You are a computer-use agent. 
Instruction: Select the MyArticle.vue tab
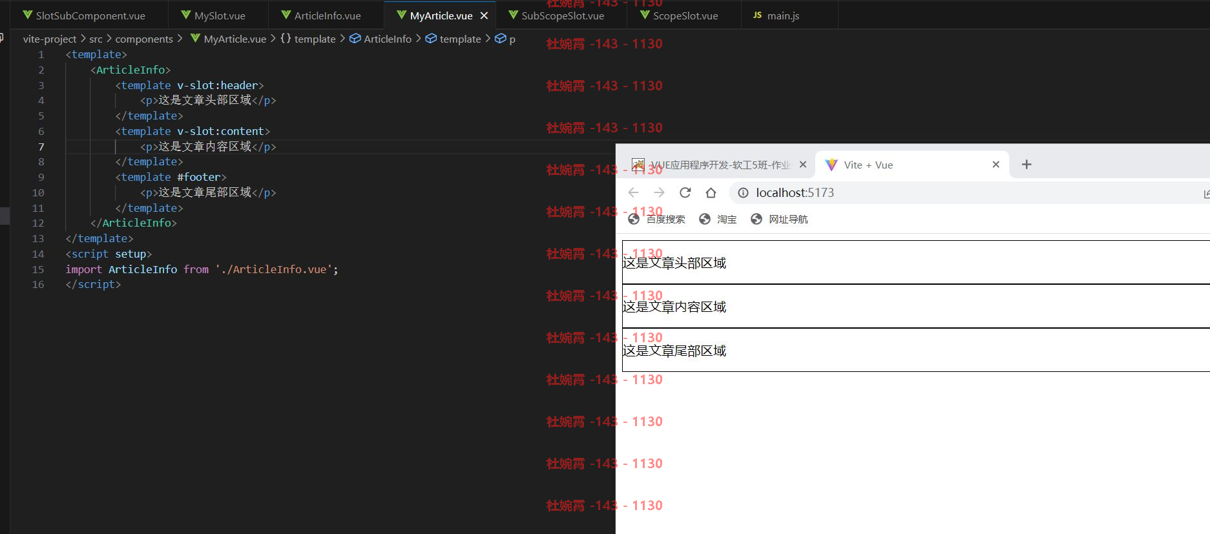coord(441,15)
